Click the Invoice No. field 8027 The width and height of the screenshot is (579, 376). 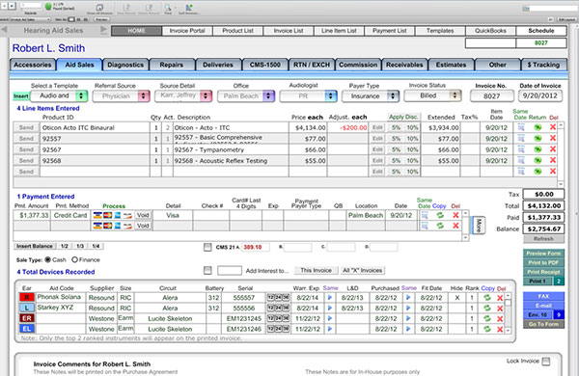[491, 96]
